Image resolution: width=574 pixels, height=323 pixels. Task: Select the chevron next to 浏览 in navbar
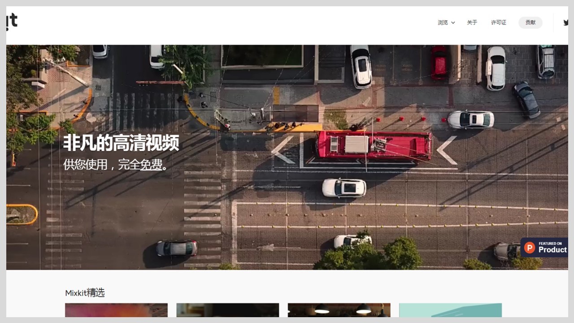452,22
